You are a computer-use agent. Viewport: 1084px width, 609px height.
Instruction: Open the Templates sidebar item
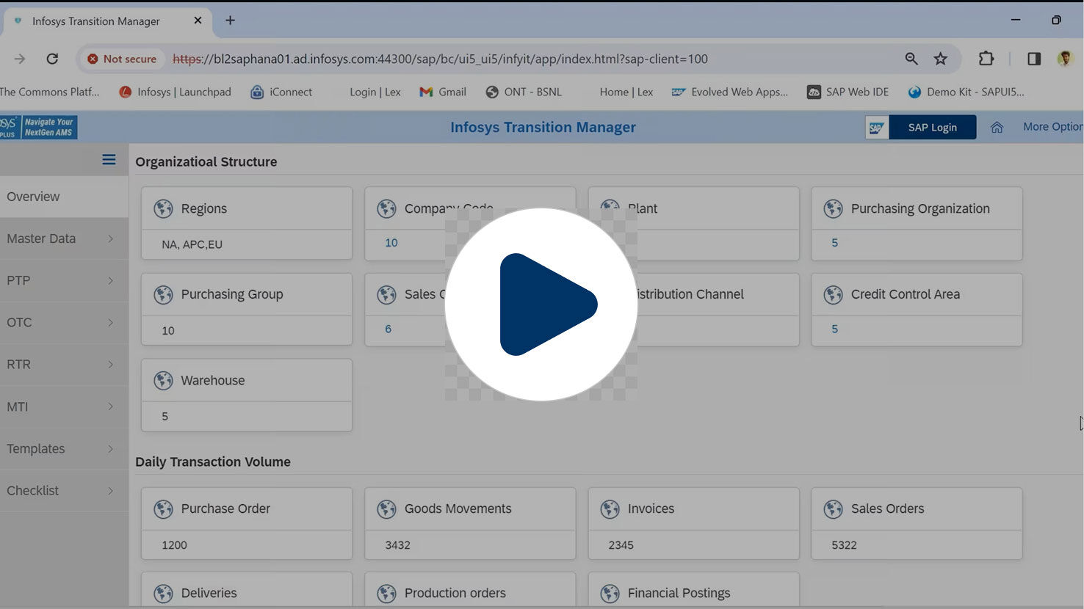click(x=64, y=448)
